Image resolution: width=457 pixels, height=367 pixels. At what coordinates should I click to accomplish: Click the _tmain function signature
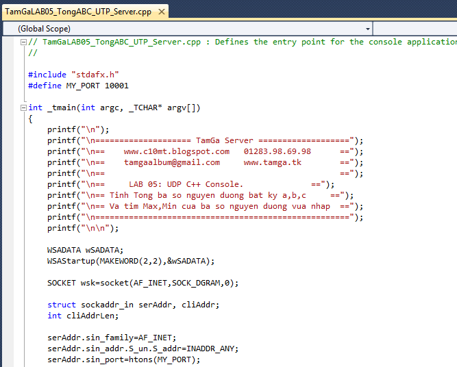tap(114, 108)
